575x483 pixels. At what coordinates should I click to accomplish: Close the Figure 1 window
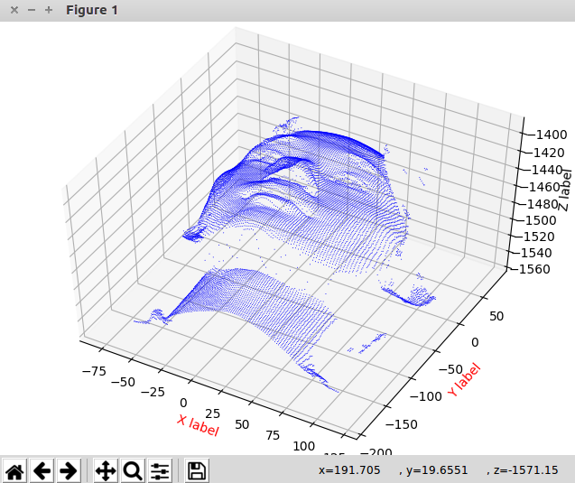(x=14, y=10)
